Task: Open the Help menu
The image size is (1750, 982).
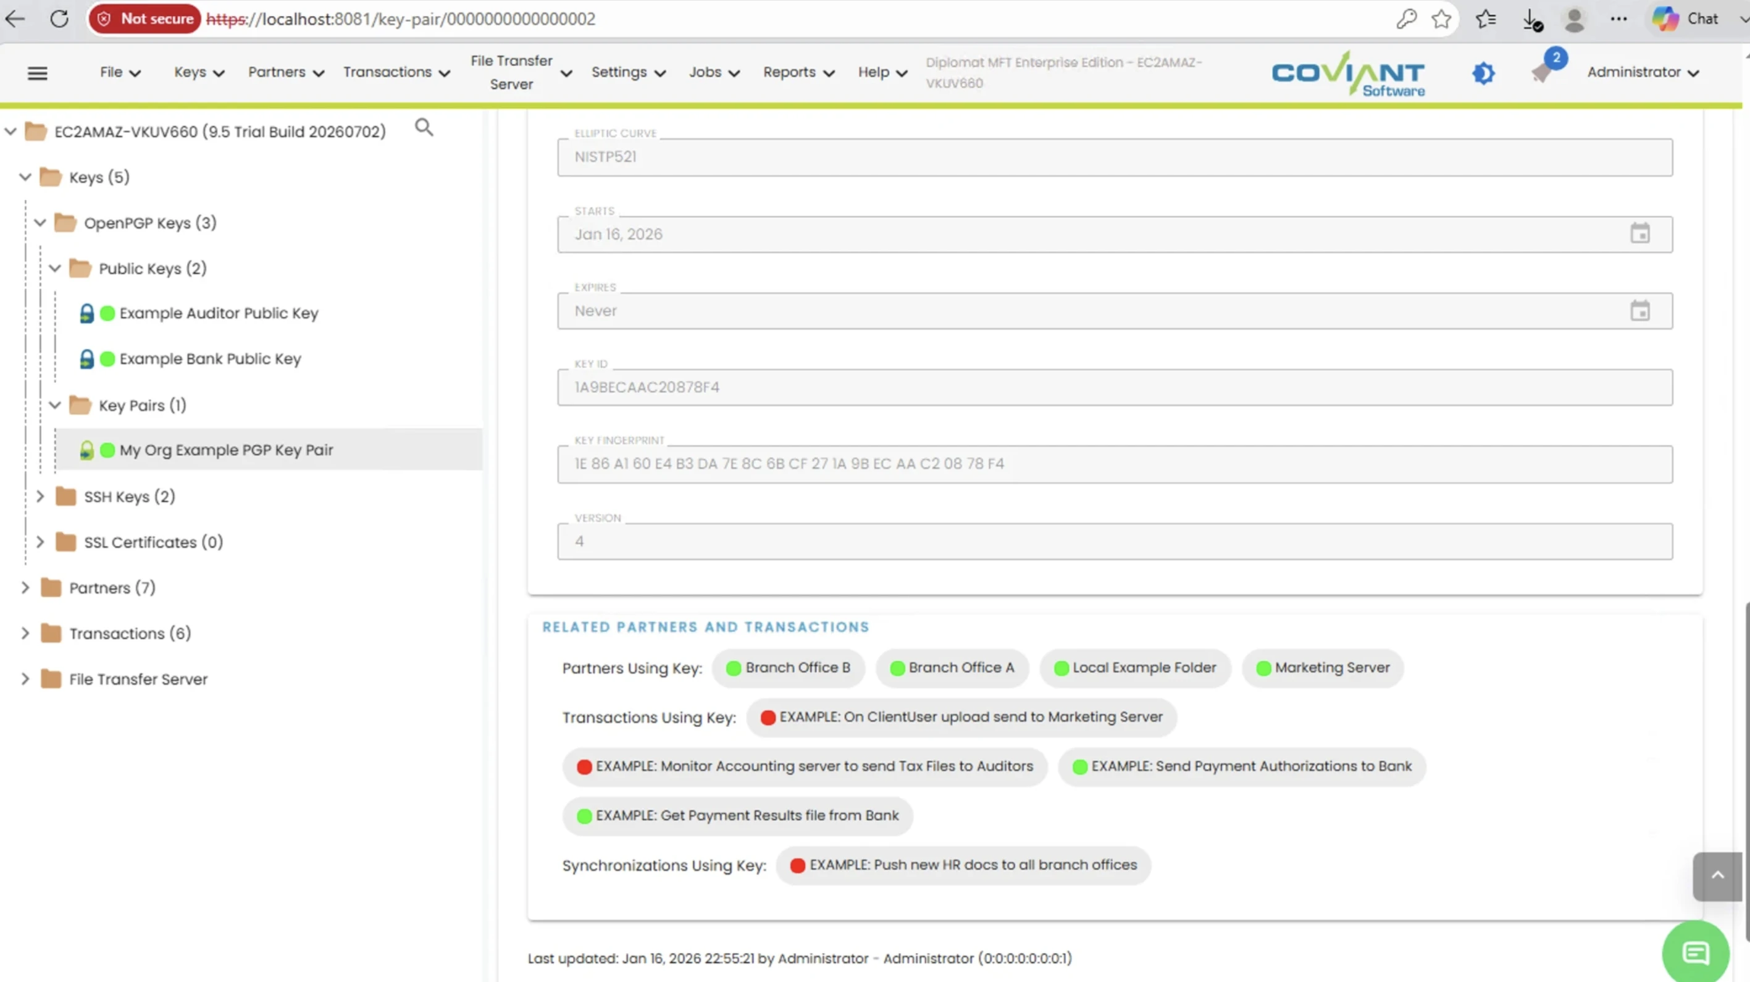Action: (882, 72)
